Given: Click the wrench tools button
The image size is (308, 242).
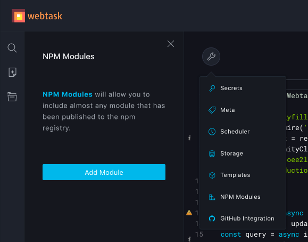Looking at the screenshot, I should (x=211, y=57).
